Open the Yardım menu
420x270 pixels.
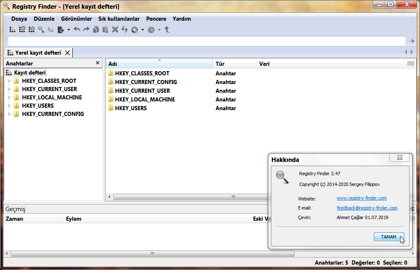tap(182, 19)
